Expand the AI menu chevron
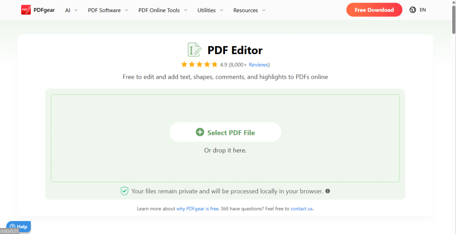Viewport: 456px width, 234px height. pos(76,10)
